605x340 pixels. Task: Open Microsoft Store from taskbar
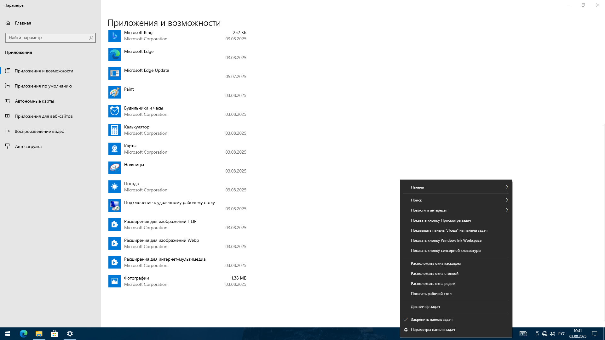point(54,334)
